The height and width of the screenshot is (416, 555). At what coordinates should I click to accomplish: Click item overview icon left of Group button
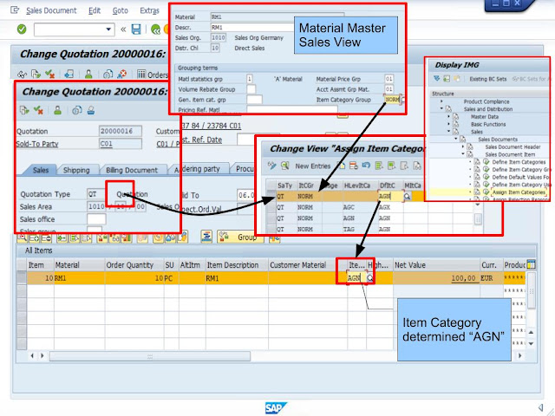pos(206,237)
